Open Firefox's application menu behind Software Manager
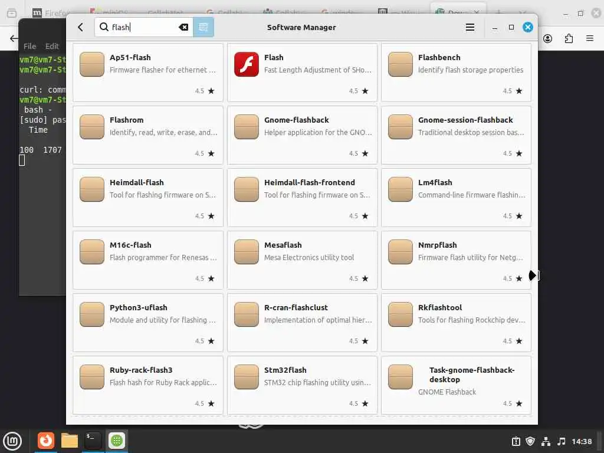This screenshot has height=453, width=604. pos(589,38)
